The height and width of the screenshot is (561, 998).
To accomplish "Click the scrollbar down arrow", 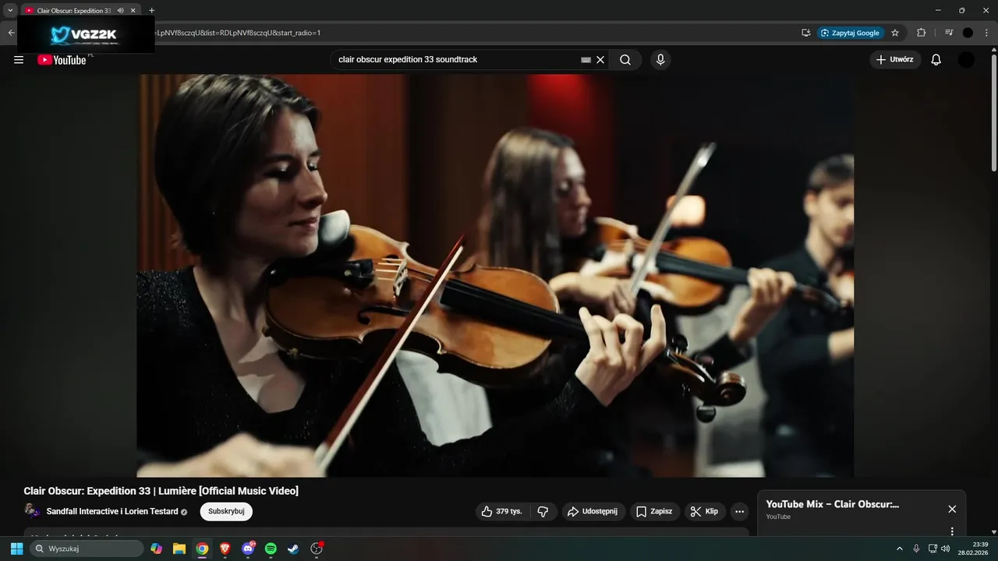I will click(993, 532).
